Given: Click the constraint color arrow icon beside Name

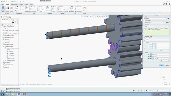Looking at the screenshot, I should pyautogui.click(x=168, y=18).
